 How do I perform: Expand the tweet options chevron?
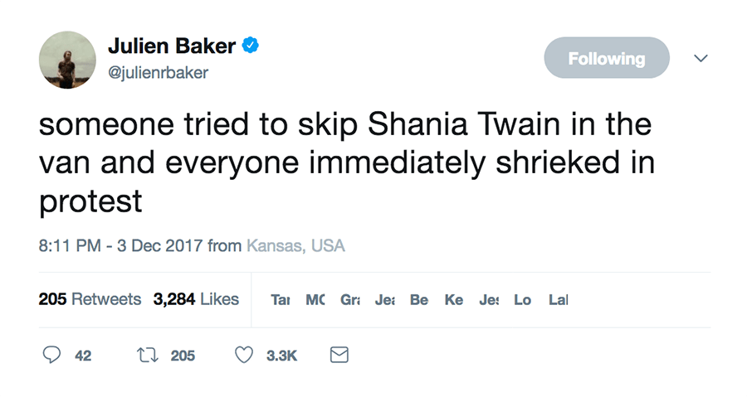[x=701, y=58]
